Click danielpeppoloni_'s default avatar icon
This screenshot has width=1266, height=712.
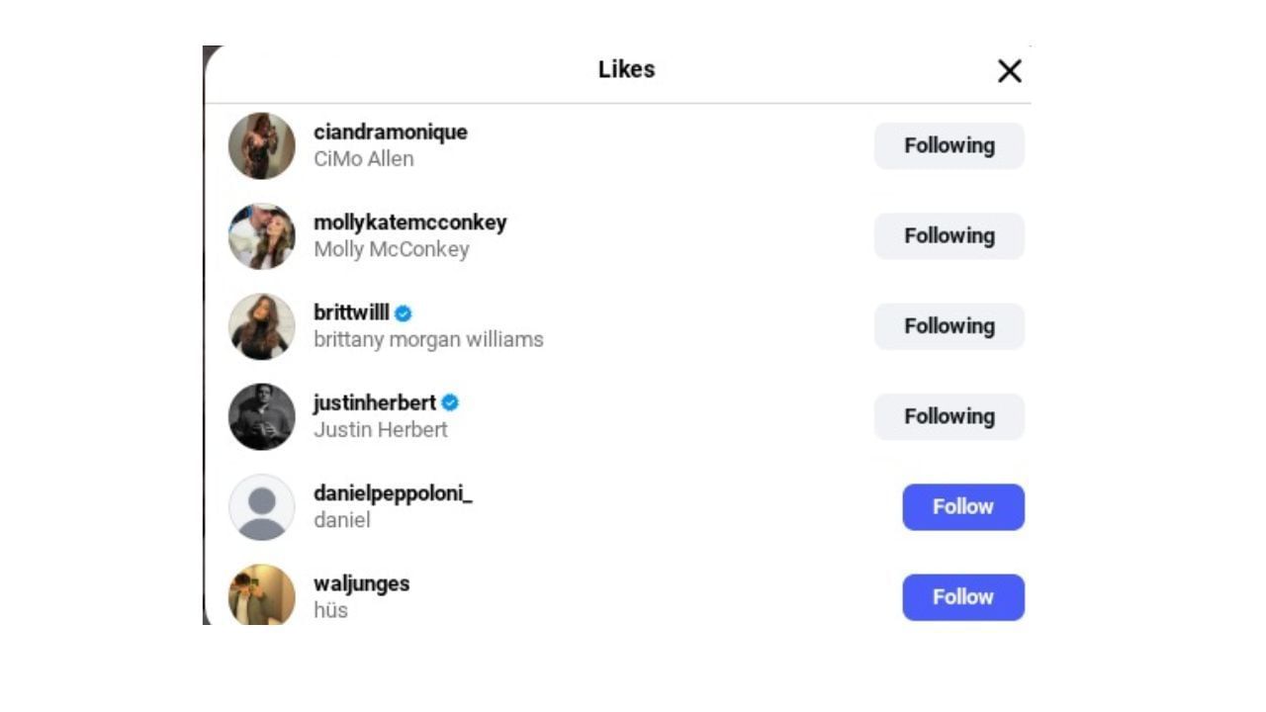[x=262, y=507]
